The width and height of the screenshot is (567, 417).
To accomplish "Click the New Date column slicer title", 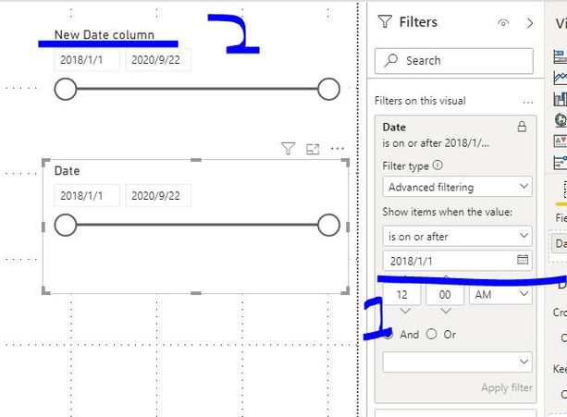I will coord(105,35).
